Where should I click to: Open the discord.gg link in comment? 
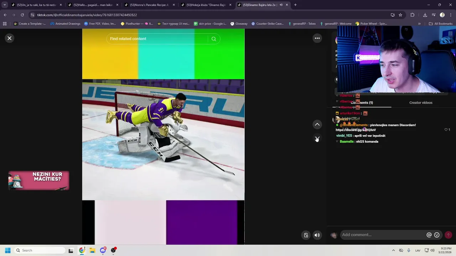pos(356,130)
